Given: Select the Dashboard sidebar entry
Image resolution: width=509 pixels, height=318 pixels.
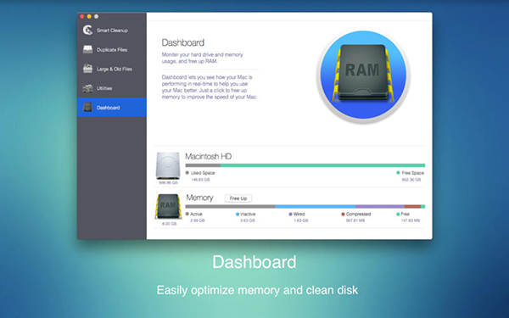Looking at the screenshot, I should [112, 108].
